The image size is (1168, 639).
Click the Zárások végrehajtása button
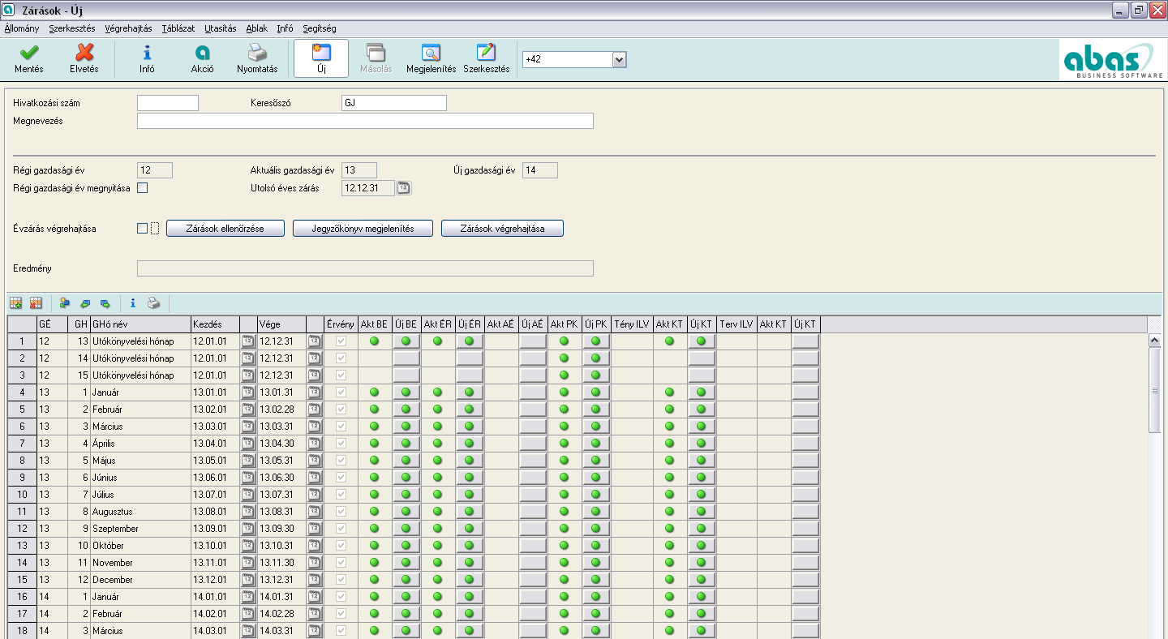click(502, 229)
